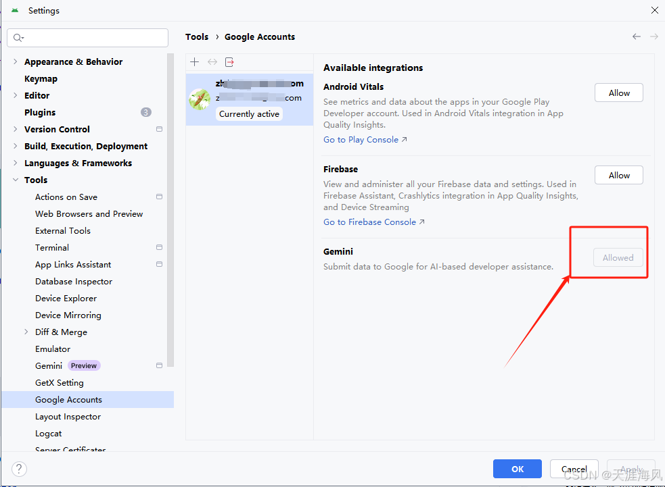The width and height of the screenshot is (665, 487).
Task: Select Web Browsers and Preview
Action: point(89,214)
